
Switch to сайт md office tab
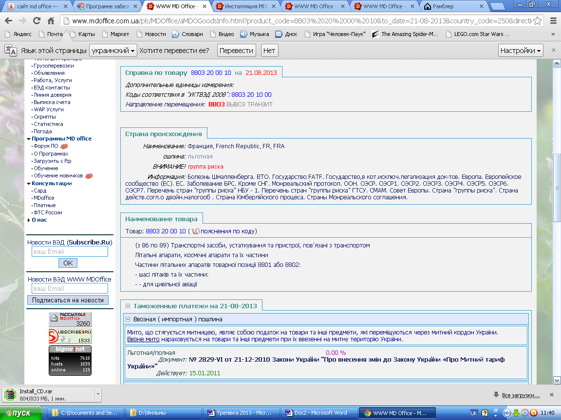(x=37, y=6)
